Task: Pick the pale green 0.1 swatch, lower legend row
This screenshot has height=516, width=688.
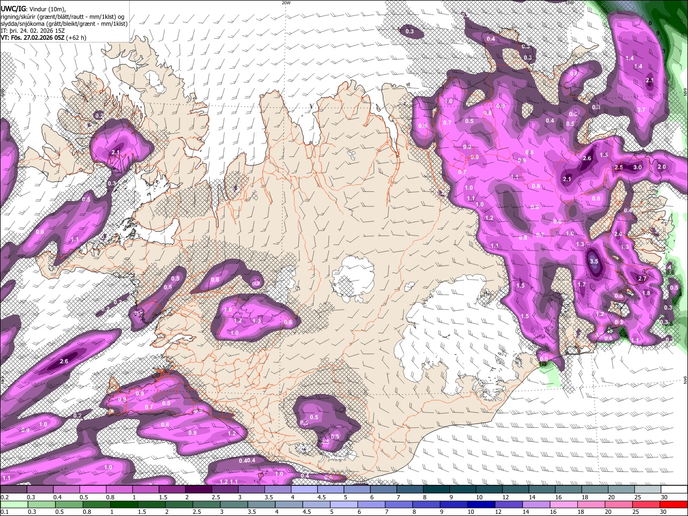Action: pos(15,504)
